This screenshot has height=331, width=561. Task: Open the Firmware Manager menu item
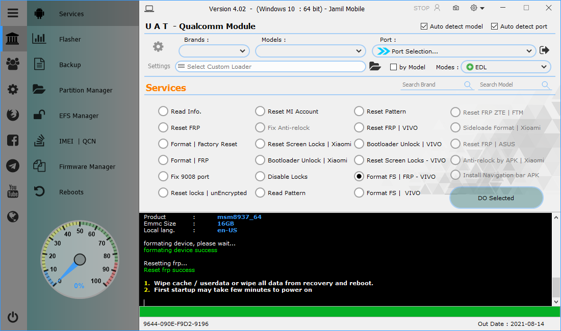point(87,167)
